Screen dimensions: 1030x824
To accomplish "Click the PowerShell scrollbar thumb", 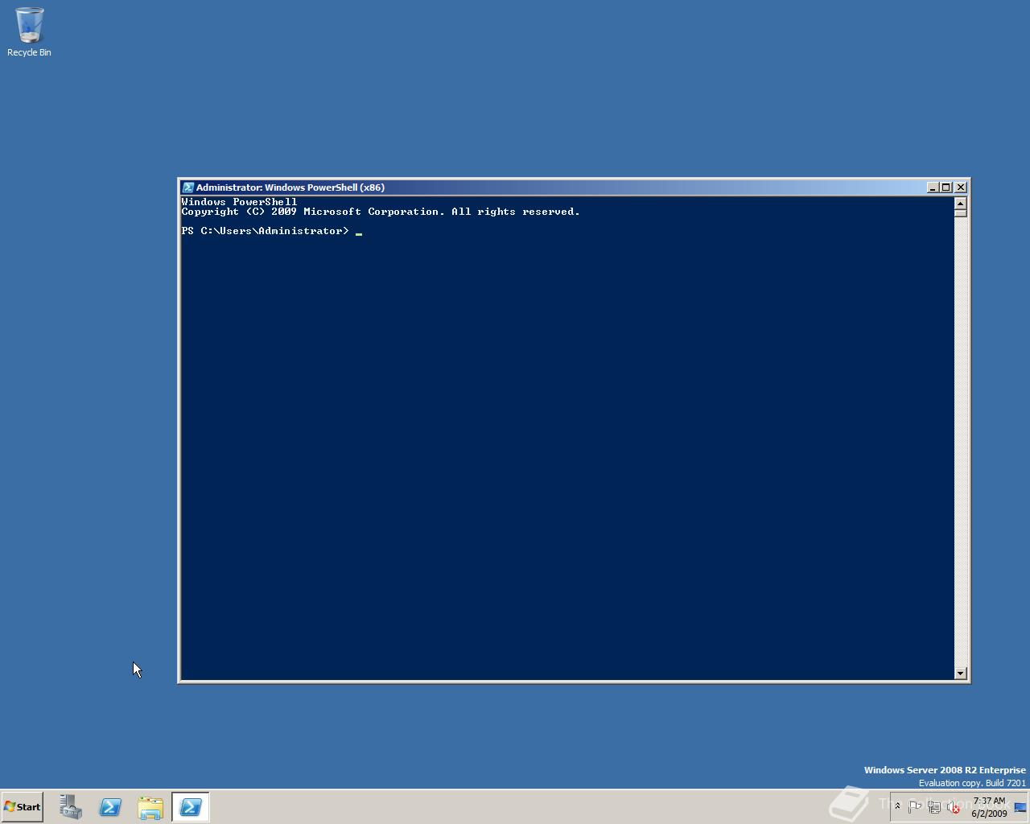I will pyautogui.click(x=960, y=213).
